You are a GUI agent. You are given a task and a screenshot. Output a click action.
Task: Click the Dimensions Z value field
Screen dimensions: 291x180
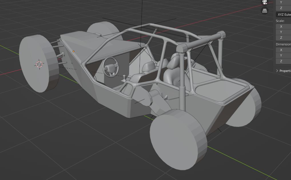click(x=283, y=61)
